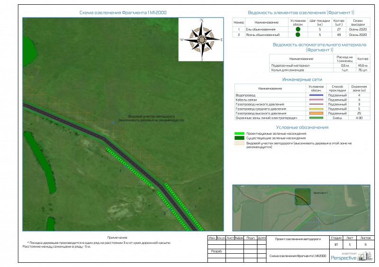Viewport: 379px width, 267px height.
Task: Click the 'Номер' column header
Action: 239,22
